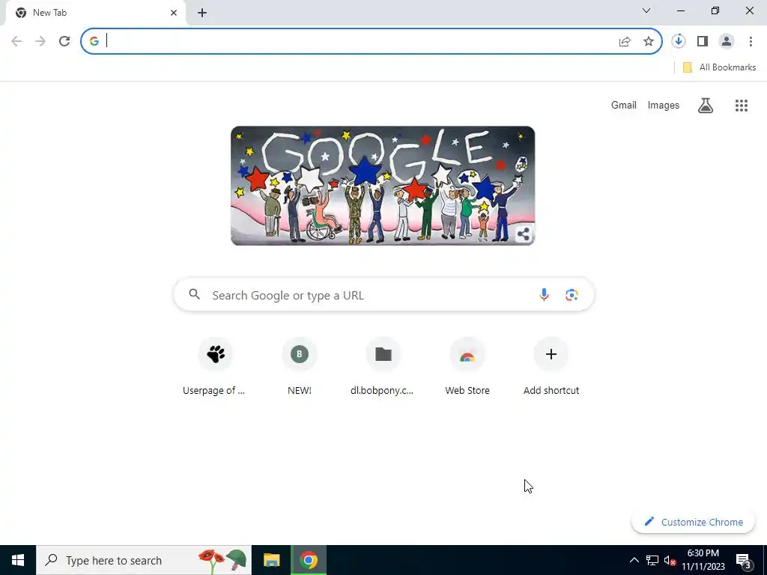Open the taskbar clock and date
The height and width of the screenshot is (575, 767).
tap(703, 560)
